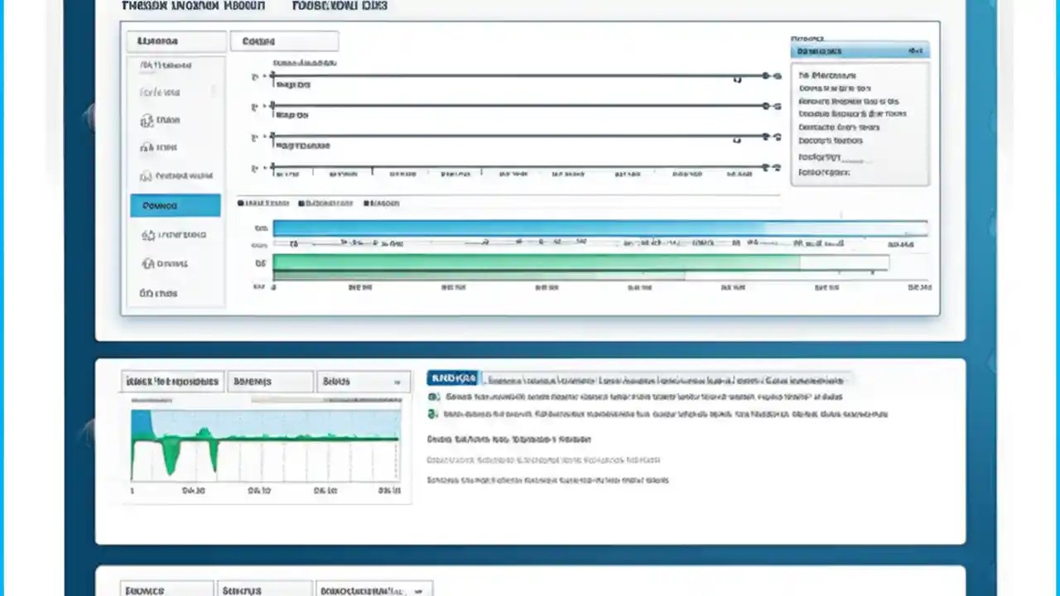Select the Interactions icon under Connect

click(147, 234)
